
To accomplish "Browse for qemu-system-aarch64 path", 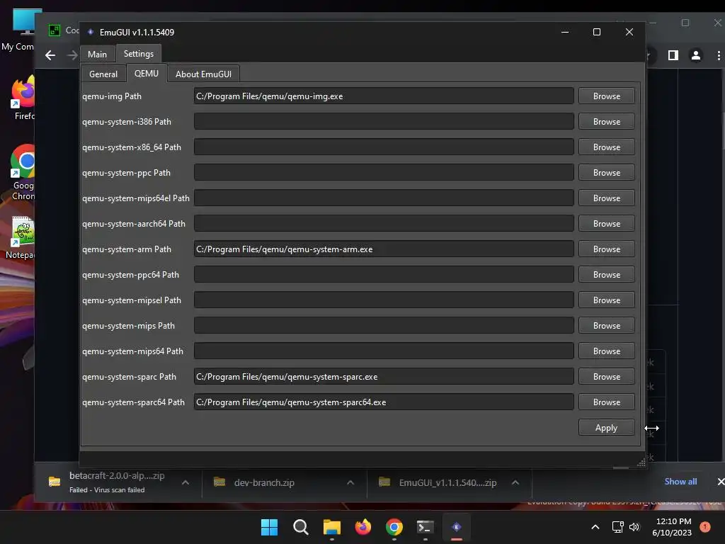I will [x=606, y=223].
